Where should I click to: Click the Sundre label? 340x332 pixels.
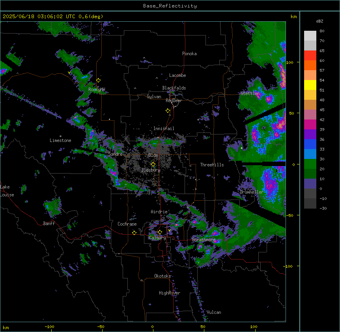(115, 154)
